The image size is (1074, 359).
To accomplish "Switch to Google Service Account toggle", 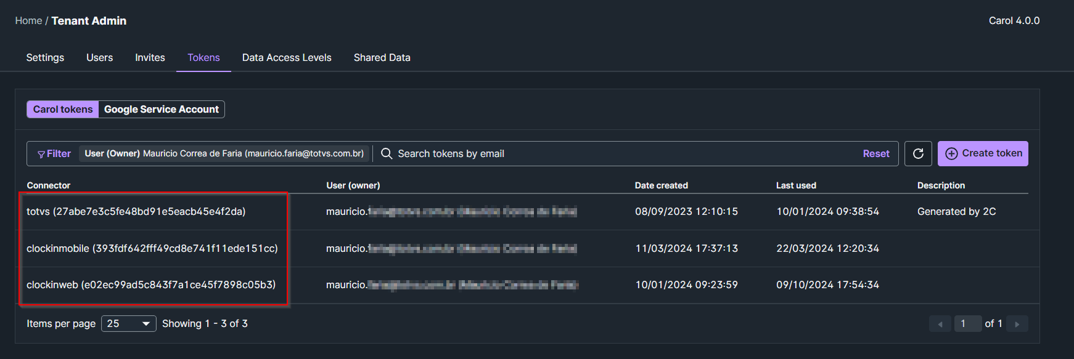I will [162, 109].
